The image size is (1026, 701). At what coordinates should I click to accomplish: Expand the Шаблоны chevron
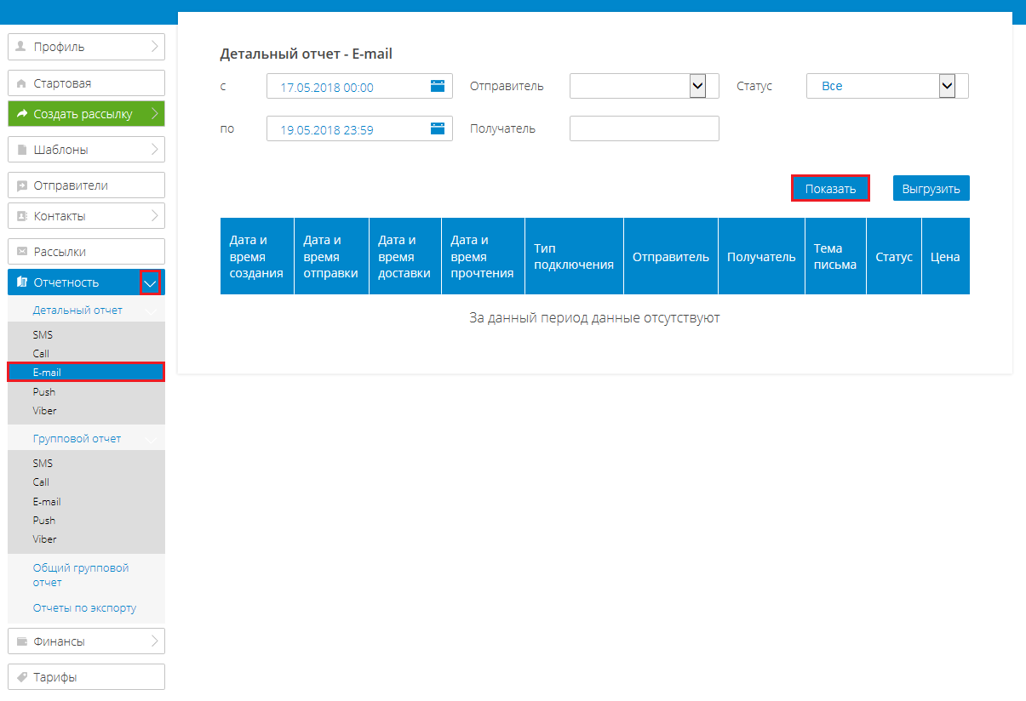[154, 150]
